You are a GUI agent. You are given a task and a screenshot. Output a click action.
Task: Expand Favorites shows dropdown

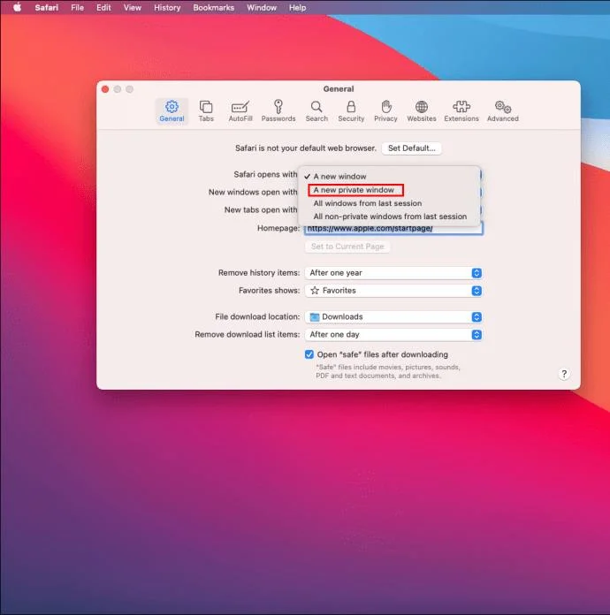pos(393,291)
